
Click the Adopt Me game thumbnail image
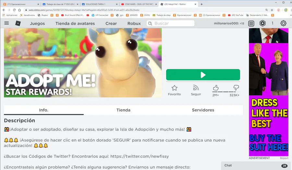tap(83, 63)
